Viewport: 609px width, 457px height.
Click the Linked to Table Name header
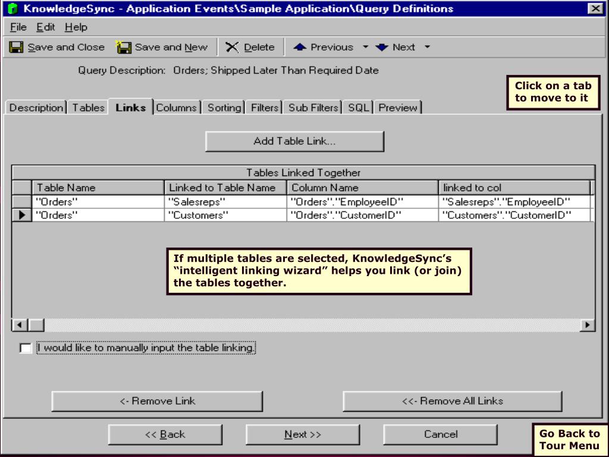(x=225, y=187)
